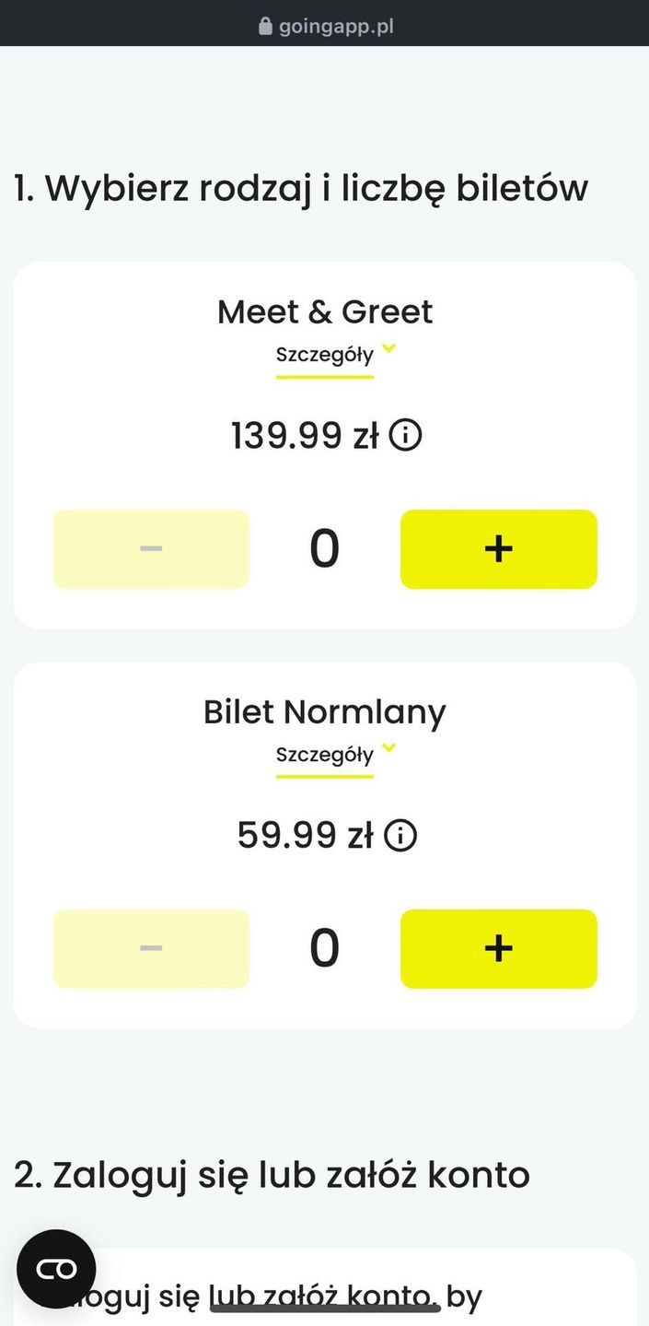Click the Meet & Greet quantity value 0

point(324,549)
